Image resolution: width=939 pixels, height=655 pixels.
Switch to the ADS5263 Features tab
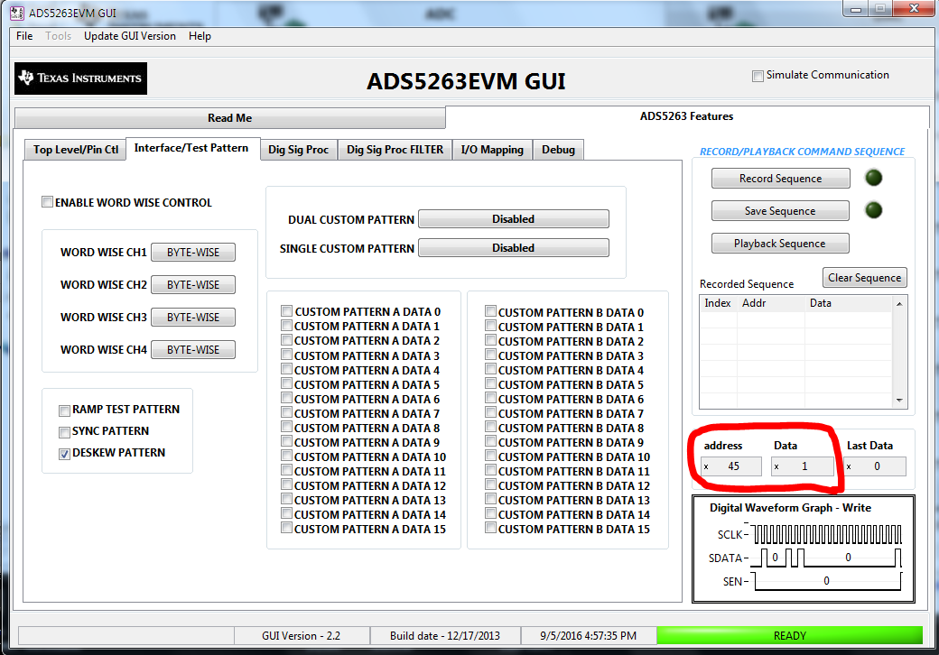pos(687,116)
